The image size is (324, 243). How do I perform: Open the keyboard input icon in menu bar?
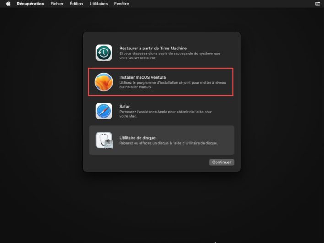(x=318, y=4)
